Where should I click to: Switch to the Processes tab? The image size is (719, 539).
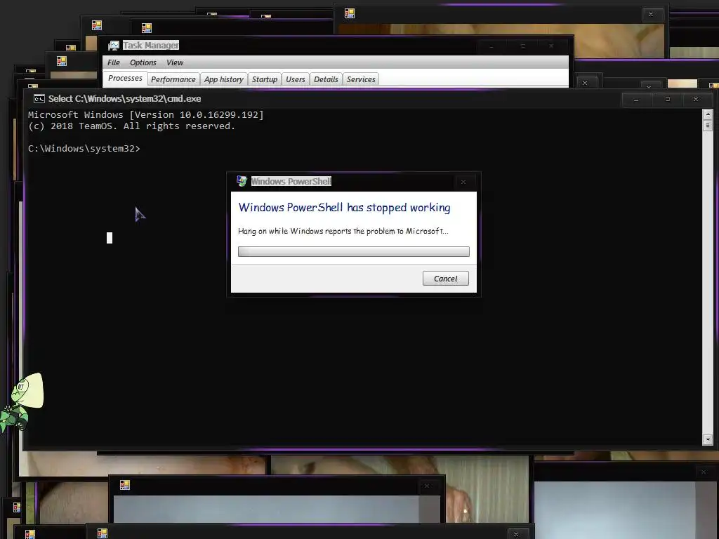[125, 79]
